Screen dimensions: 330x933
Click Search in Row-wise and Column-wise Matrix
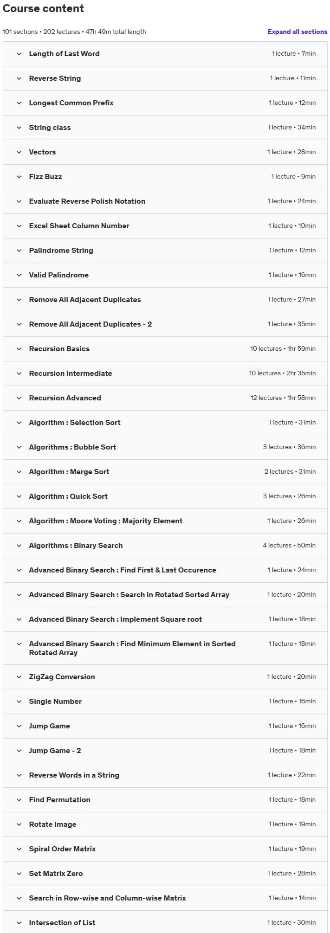(x=107, y=898)
